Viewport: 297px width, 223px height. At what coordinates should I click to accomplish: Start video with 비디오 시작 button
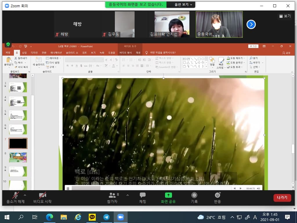click(x=42, y=197)
